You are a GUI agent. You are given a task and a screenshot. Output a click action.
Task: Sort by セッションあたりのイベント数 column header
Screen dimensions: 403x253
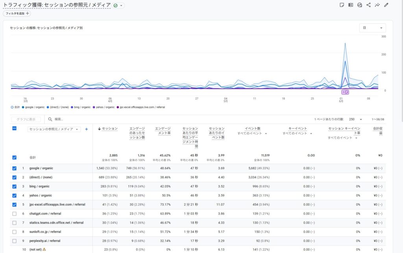click(x=217, y=133)
